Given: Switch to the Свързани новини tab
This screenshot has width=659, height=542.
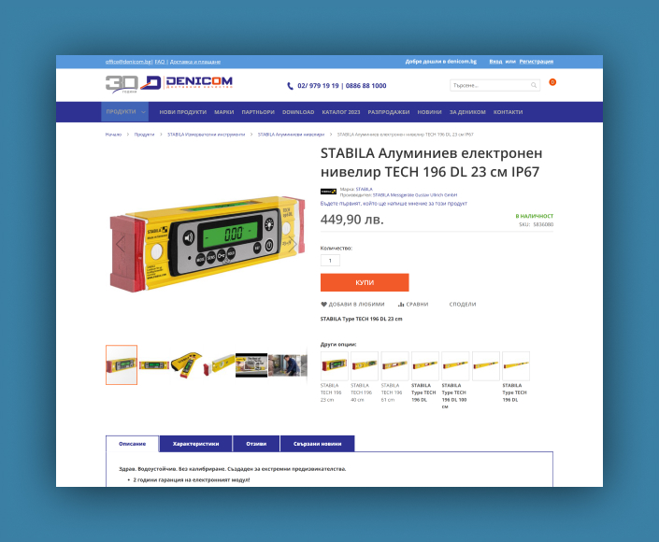Looking at the screenshot, I should pyautogui.click(x=317, y=444).
